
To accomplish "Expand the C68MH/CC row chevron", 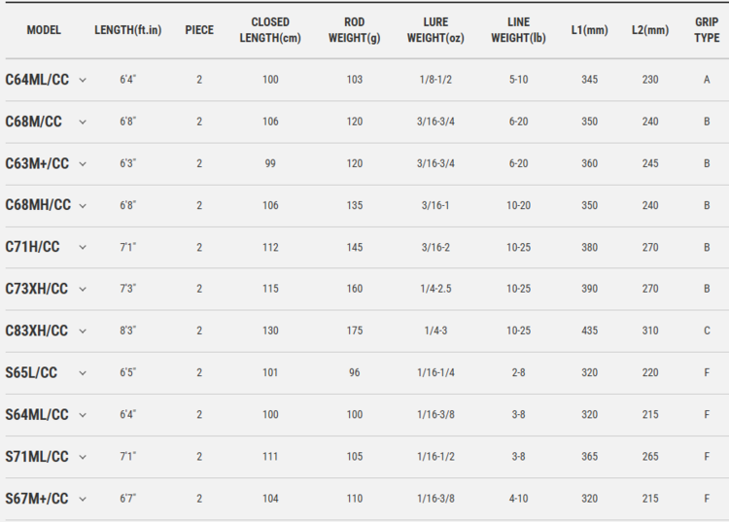I will tap(83, 205).
